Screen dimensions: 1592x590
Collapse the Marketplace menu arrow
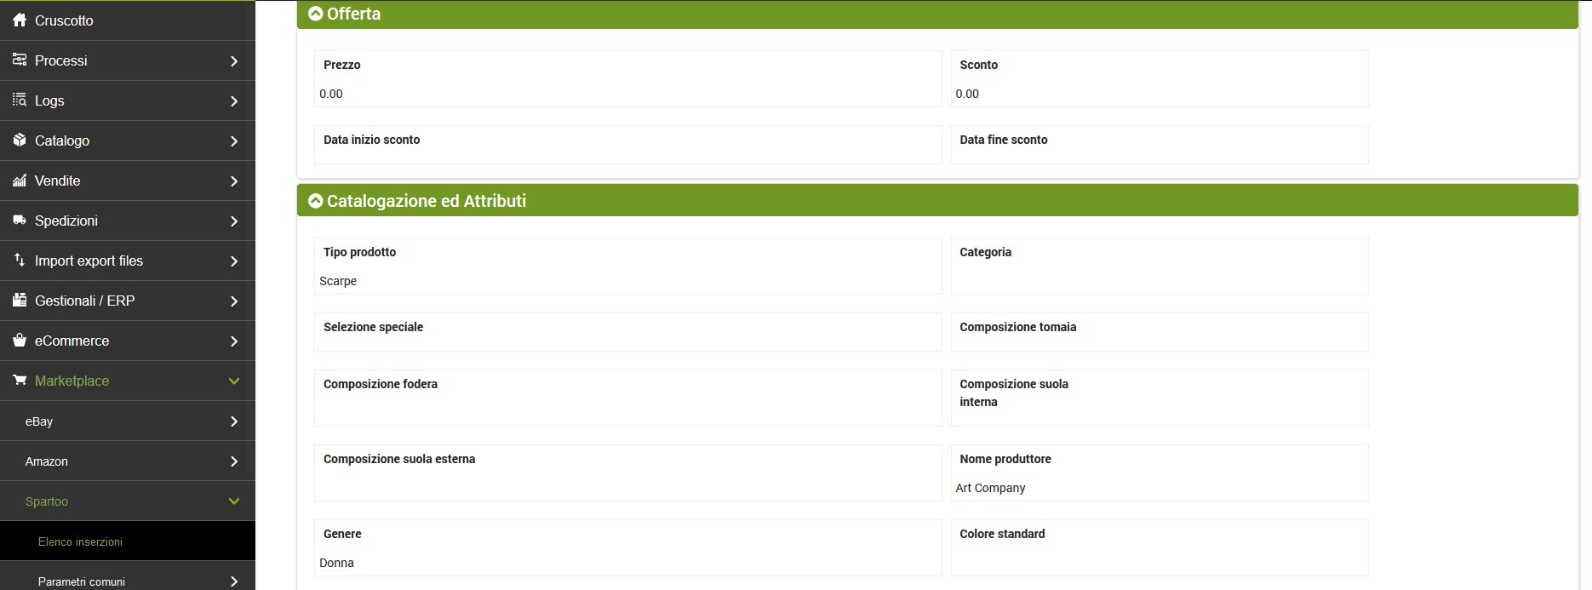click(234, 381)
